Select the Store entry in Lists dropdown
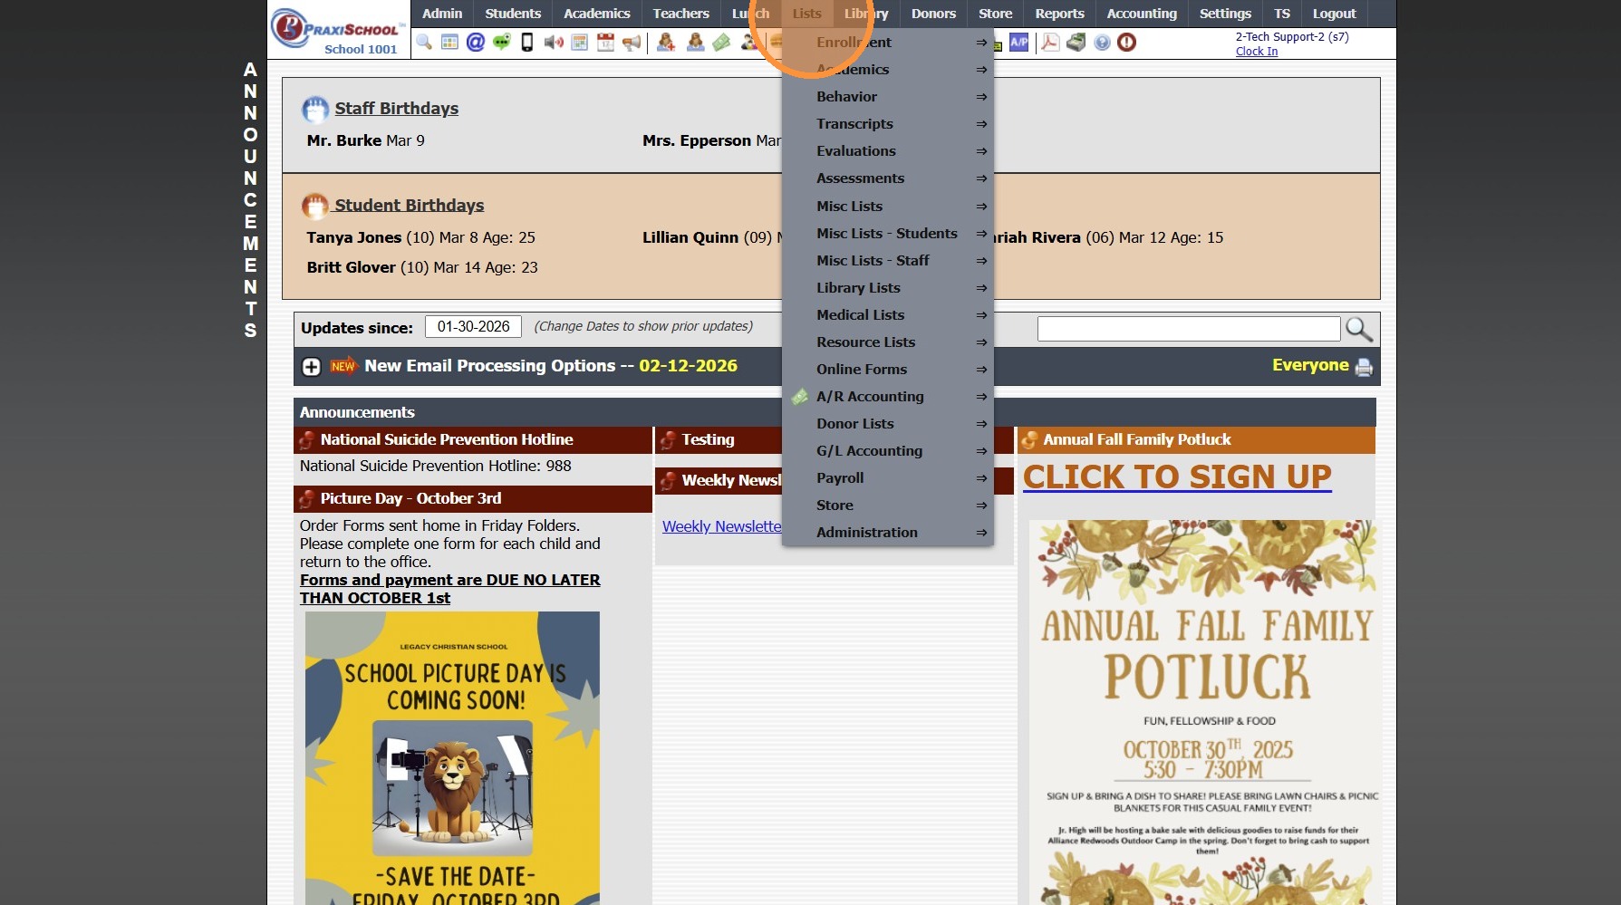This screenshot has height=905, width=1621. coord(888,505)
